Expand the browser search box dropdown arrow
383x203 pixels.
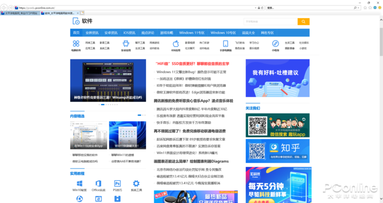pos(358,8)
